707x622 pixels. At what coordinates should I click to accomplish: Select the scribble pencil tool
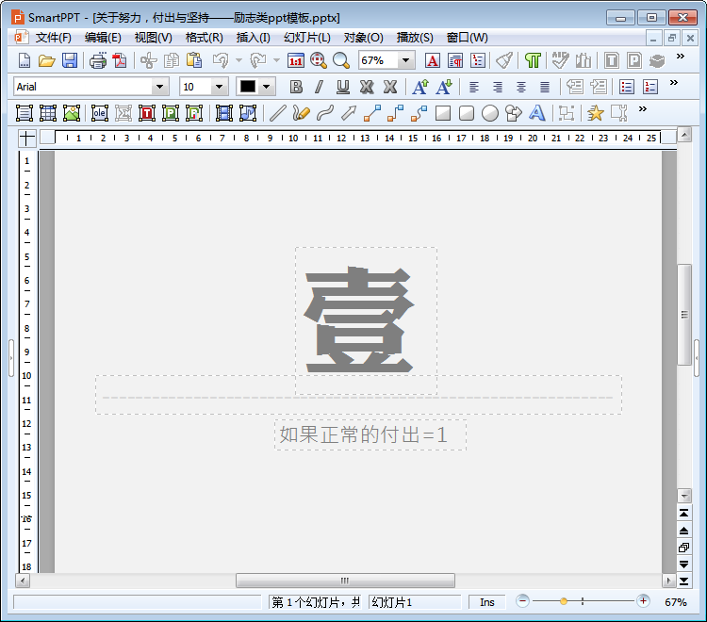pyautogui.click(x=302, y=113)
